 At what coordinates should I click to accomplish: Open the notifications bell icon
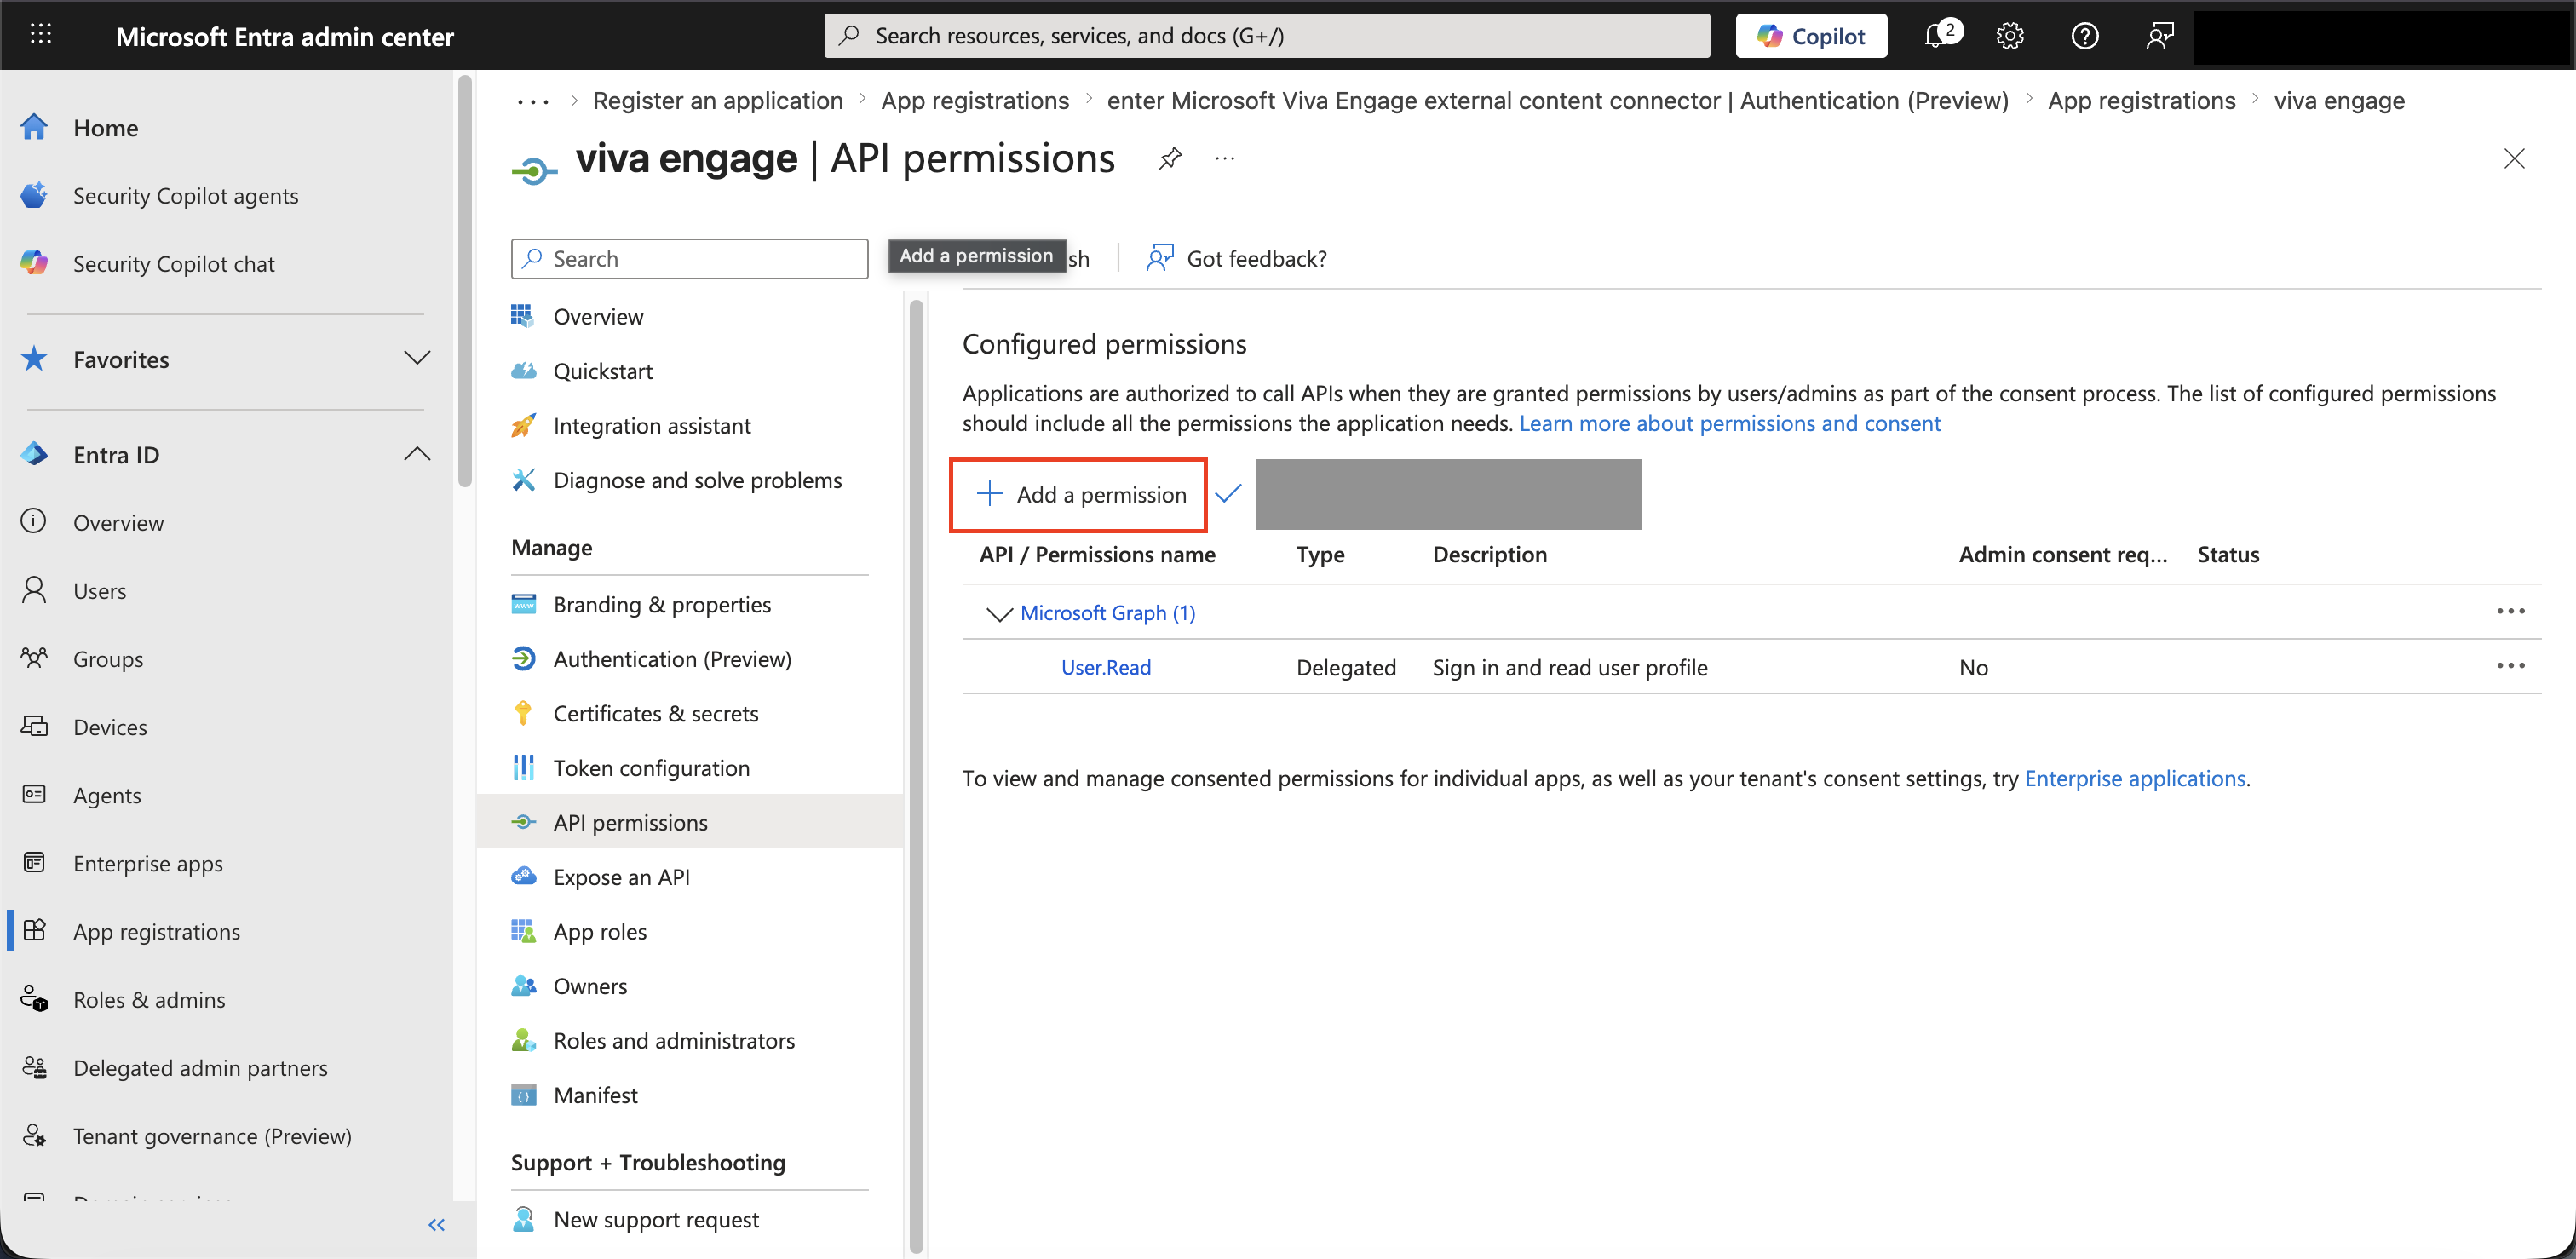click(1938, 36)
